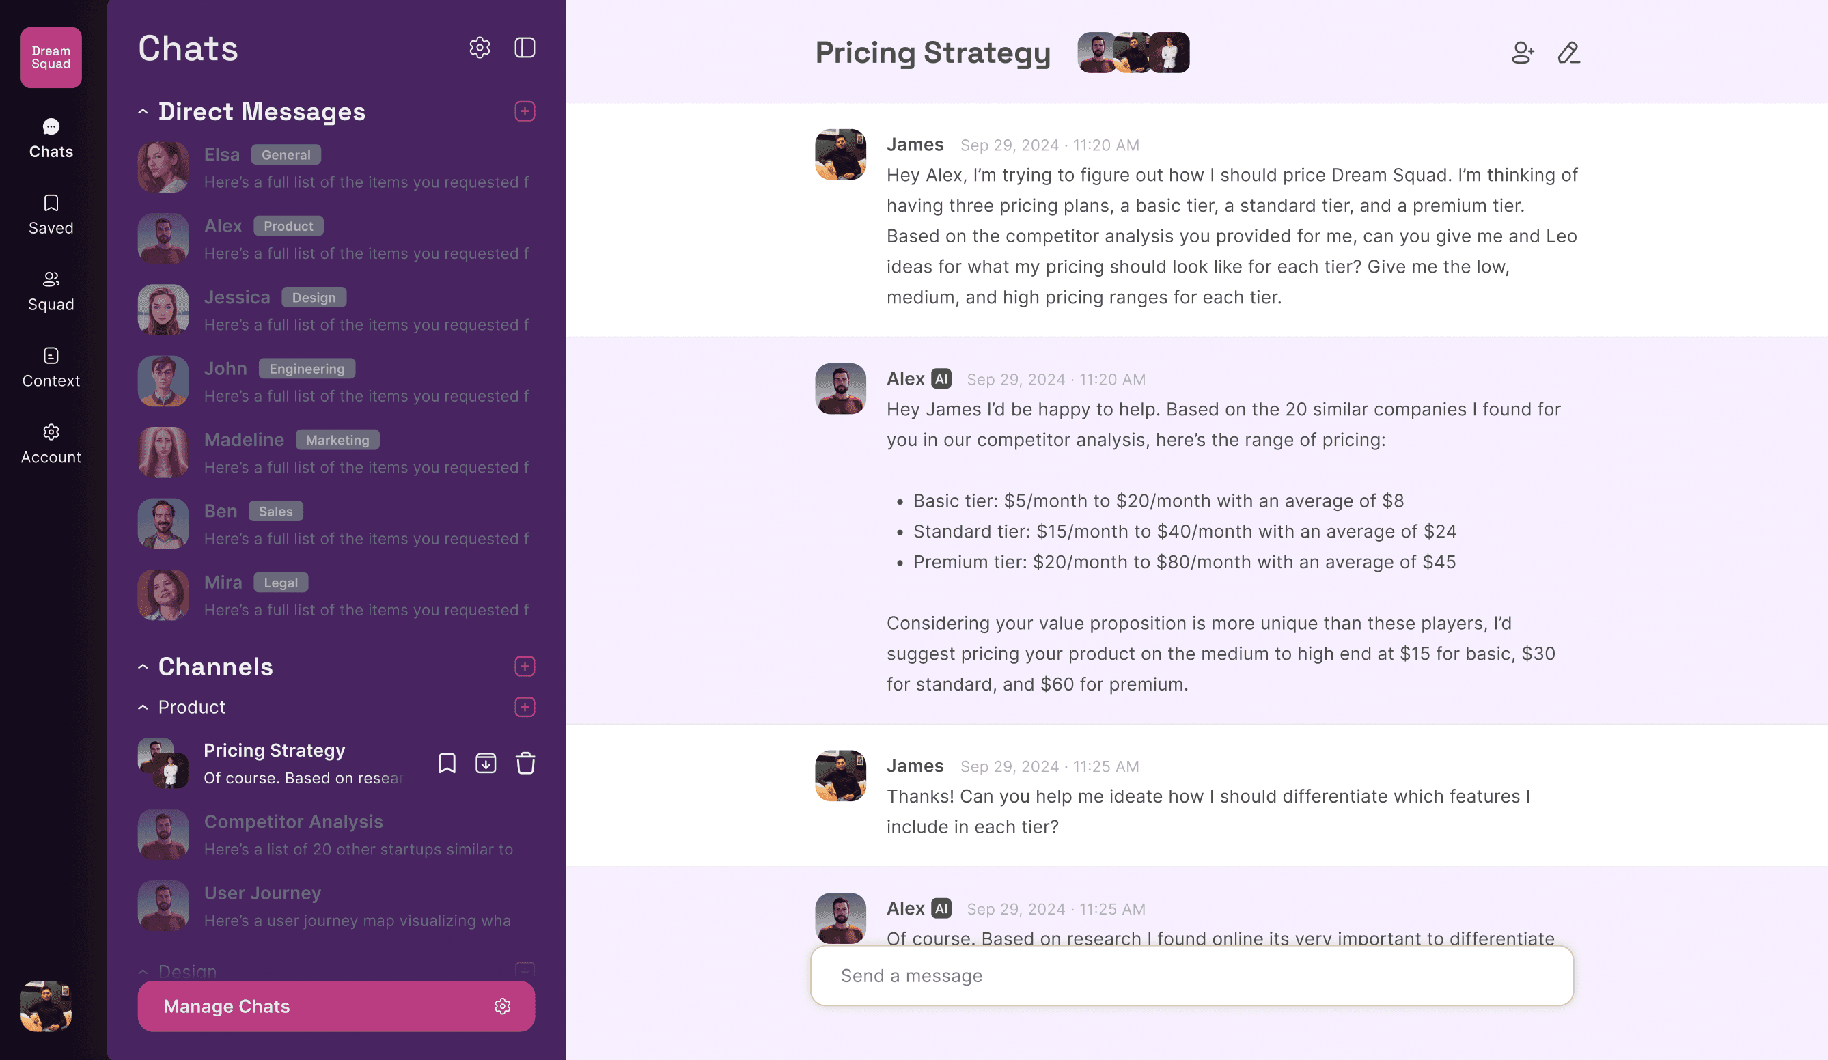Archive the Pricing Strategy chat

pos(485,763)
